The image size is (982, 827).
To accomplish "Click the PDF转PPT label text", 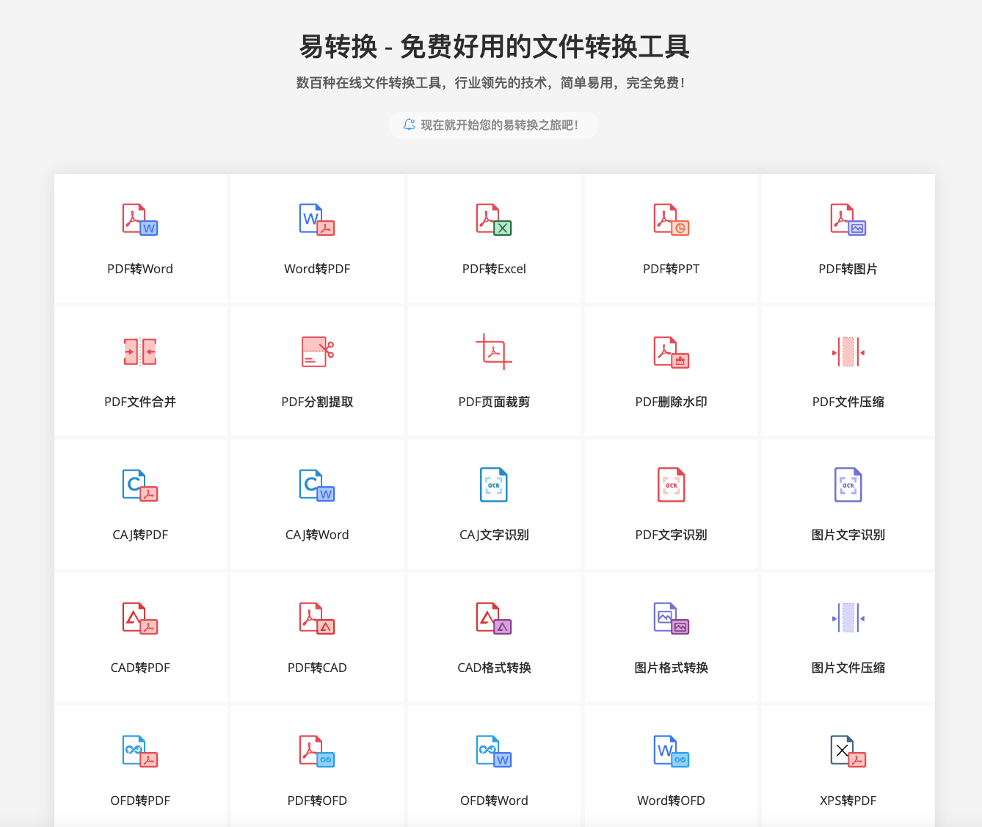I will click(x=672, y=269).
